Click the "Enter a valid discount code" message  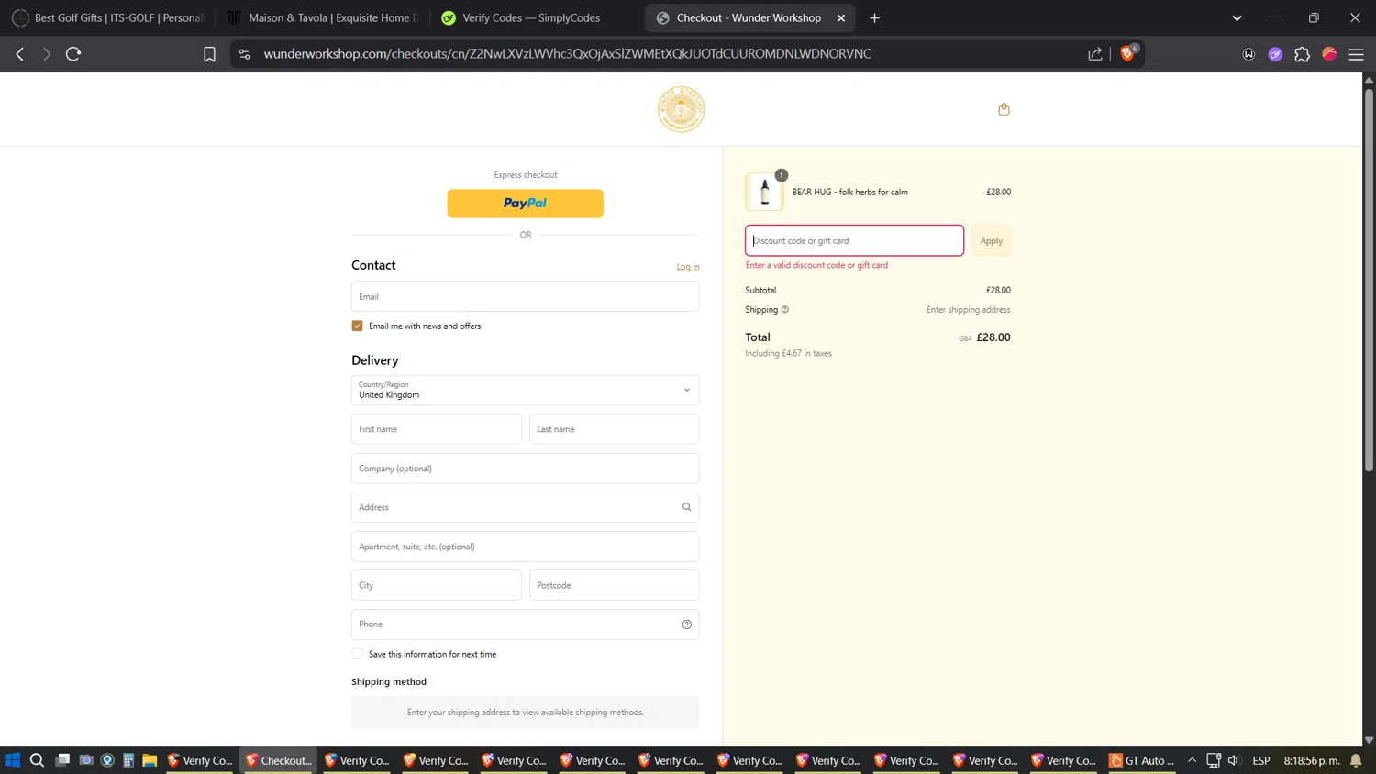click(816, 265)
